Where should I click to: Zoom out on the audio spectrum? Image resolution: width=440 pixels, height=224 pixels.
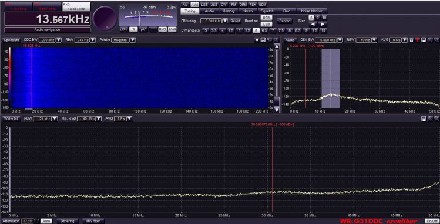[x=436, y=40]
